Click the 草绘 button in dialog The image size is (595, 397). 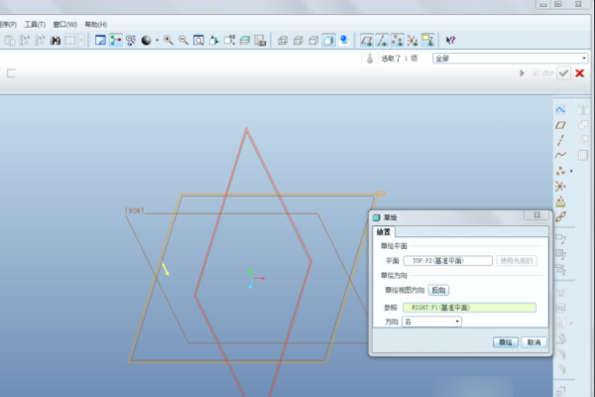[506, 342]
